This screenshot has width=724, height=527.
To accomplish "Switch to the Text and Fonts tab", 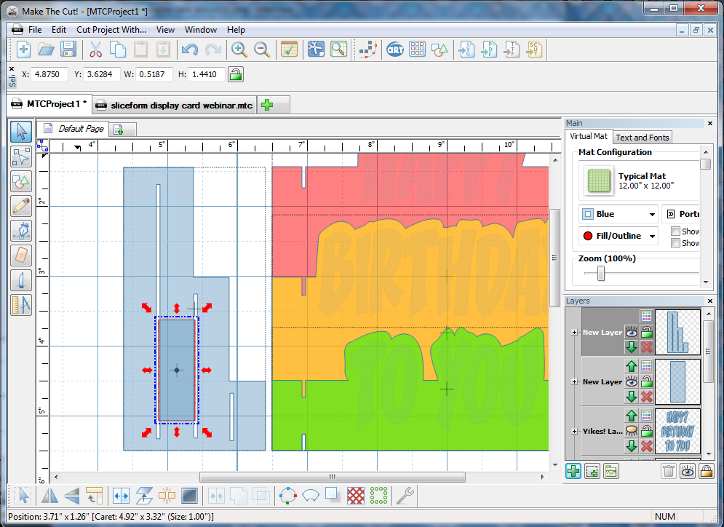I will click(642, 138).
